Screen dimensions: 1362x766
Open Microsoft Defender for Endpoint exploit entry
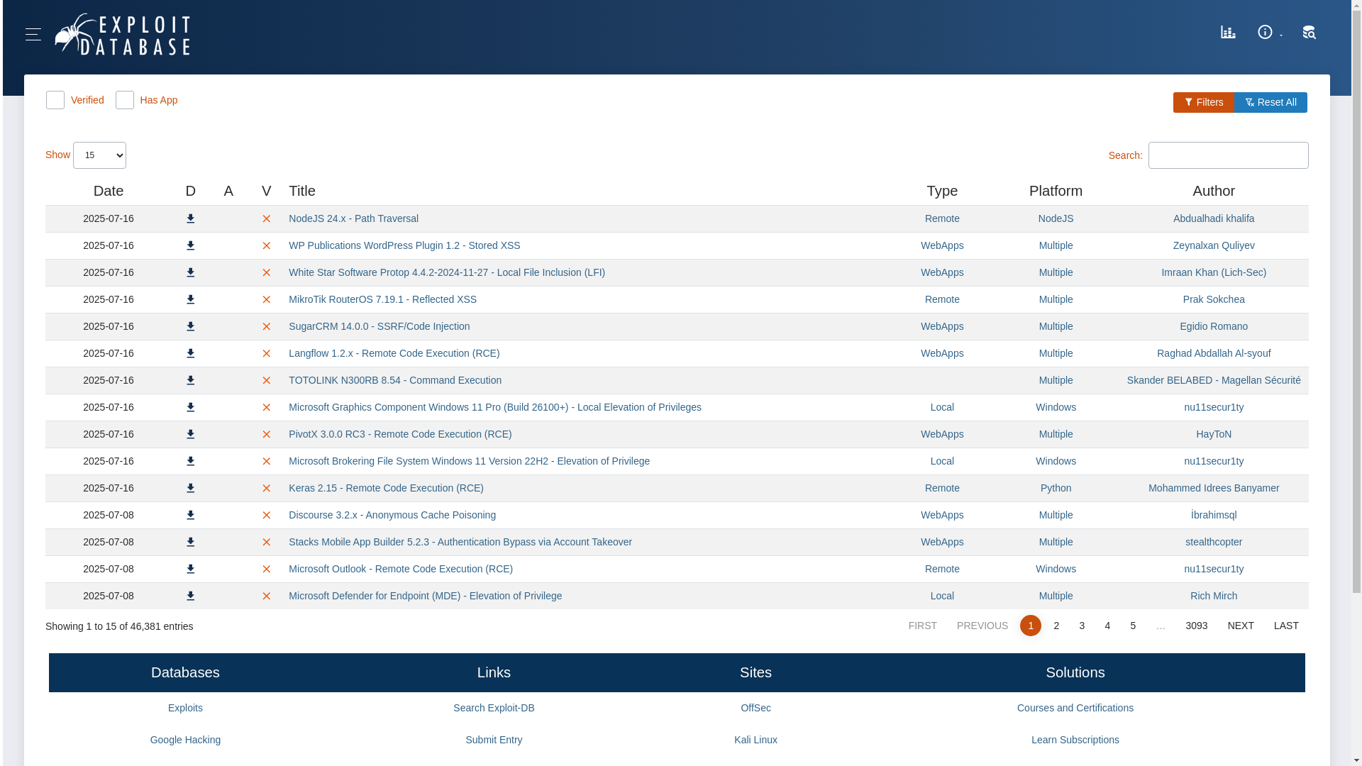point(425,596)
